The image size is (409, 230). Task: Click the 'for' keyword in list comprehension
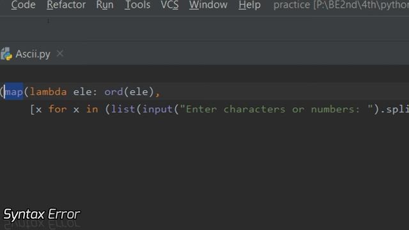(x=58, y=109)
